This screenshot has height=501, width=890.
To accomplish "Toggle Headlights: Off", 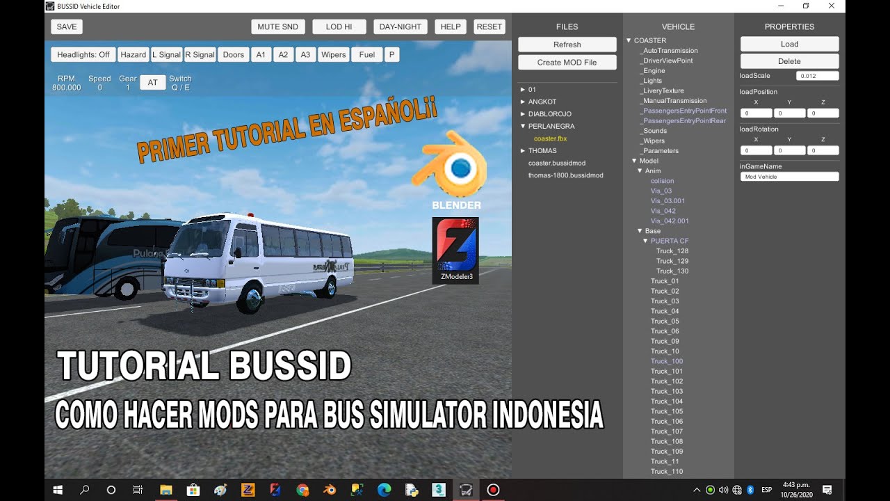I will coord(83,54).
